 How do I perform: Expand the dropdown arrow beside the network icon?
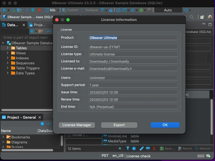click(136, 10)
